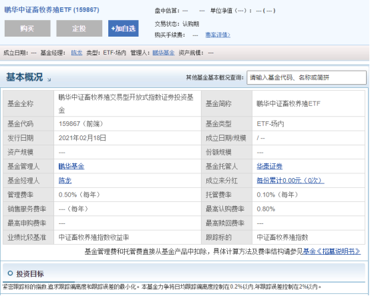Select the 基金全称 label cell
Image resolution: width=370 pixels, height=296 pixels.
click(x=29, y=103)
